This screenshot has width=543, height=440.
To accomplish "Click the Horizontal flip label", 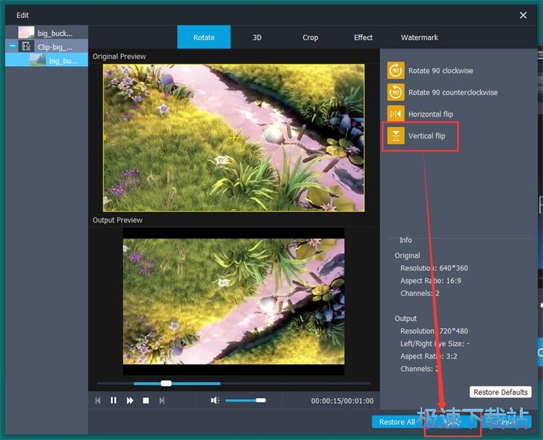I will click(x=431, y=114).
